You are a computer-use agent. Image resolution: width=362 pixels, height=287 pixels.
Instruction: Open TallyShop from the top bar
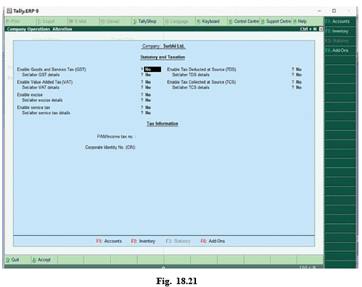(x=148, y=21)
